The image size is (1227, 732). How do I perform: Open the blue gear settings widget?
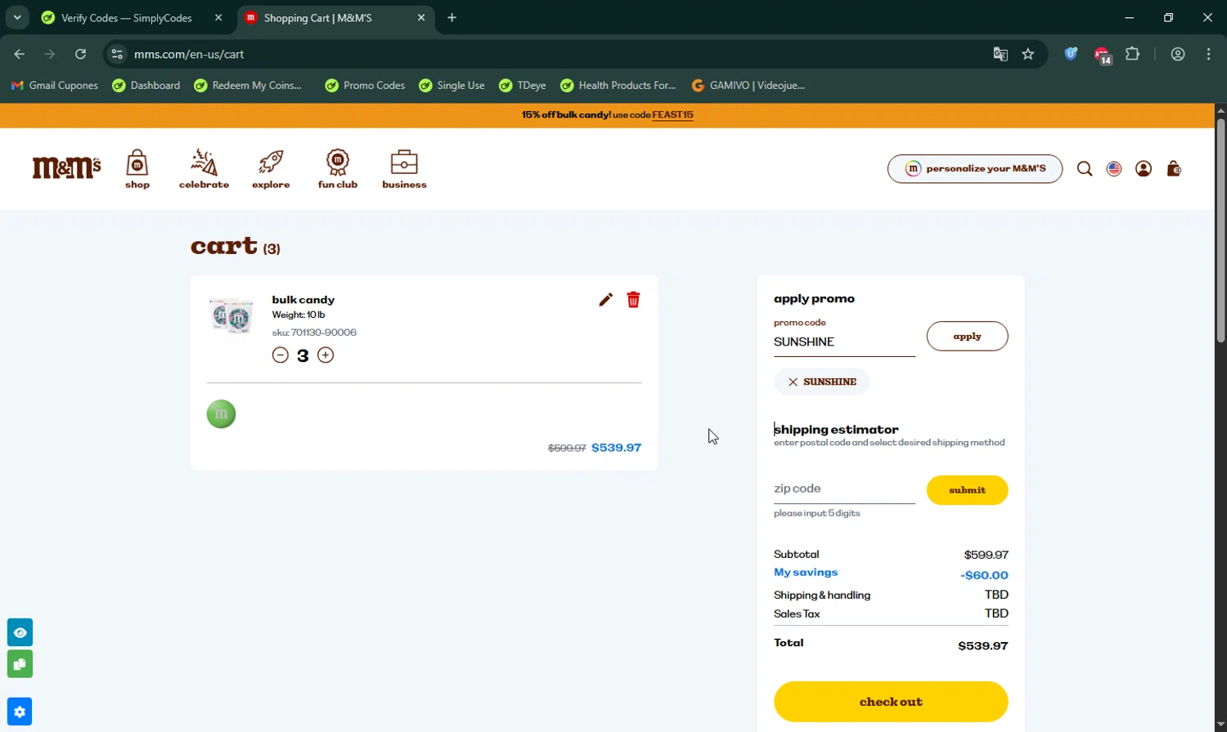(20, 712)
